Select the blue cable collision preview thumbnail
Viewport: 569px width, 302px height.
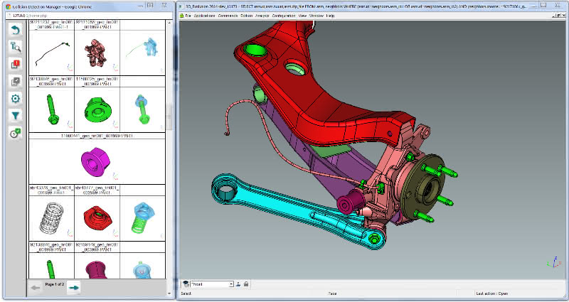[143, 53]
